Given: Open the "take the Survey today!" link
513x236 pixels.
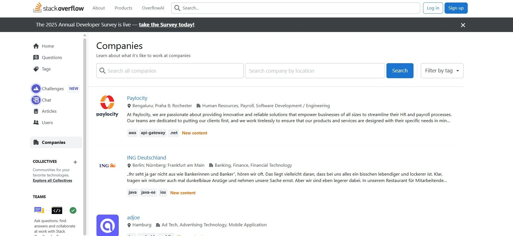Looking at the screenshot, I should pos(167,24).
